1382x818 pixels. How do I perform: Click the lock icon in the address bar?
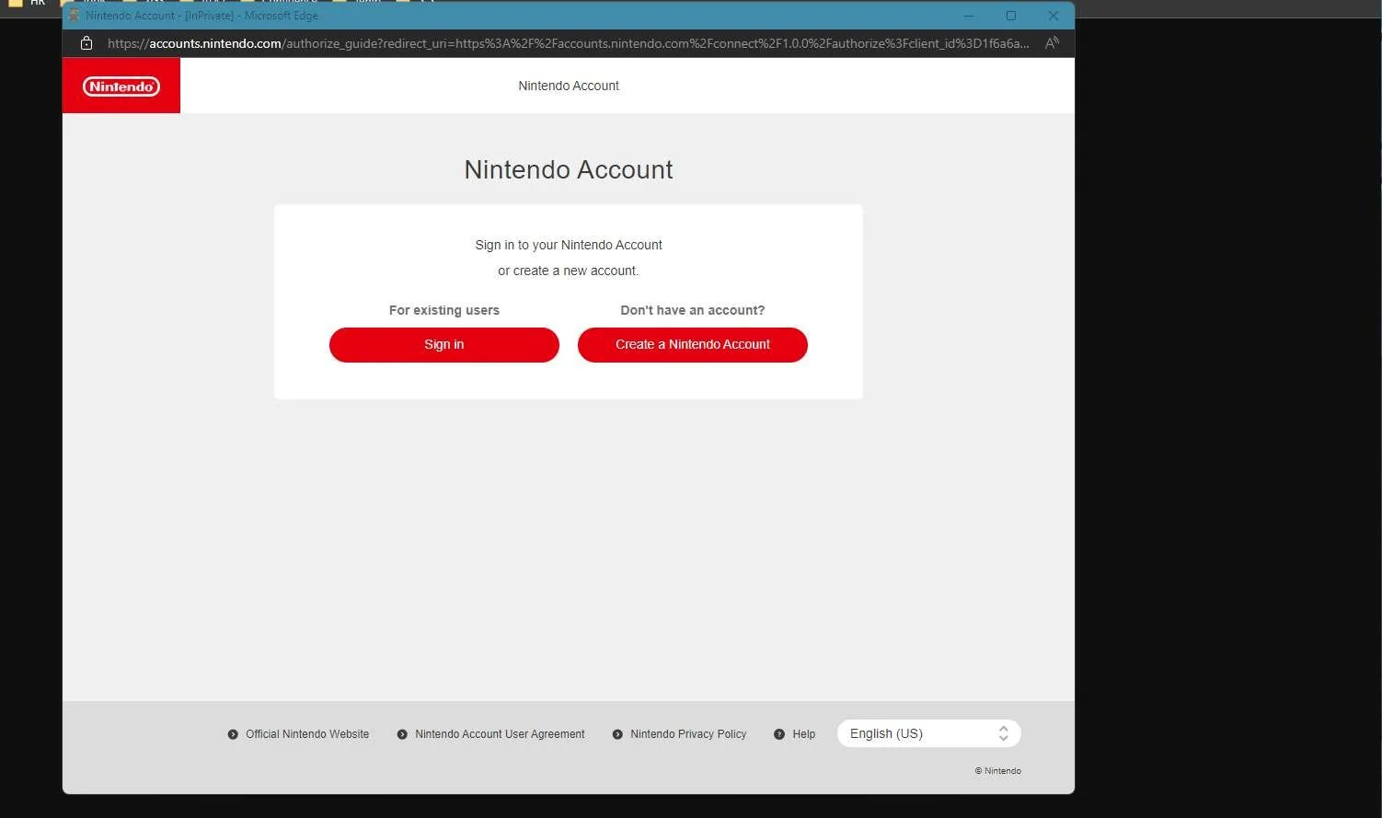point(86,43)
